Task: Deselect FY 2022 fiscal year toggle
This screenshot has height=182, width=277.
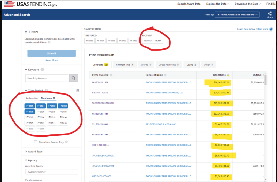Action: click(63, 106)
